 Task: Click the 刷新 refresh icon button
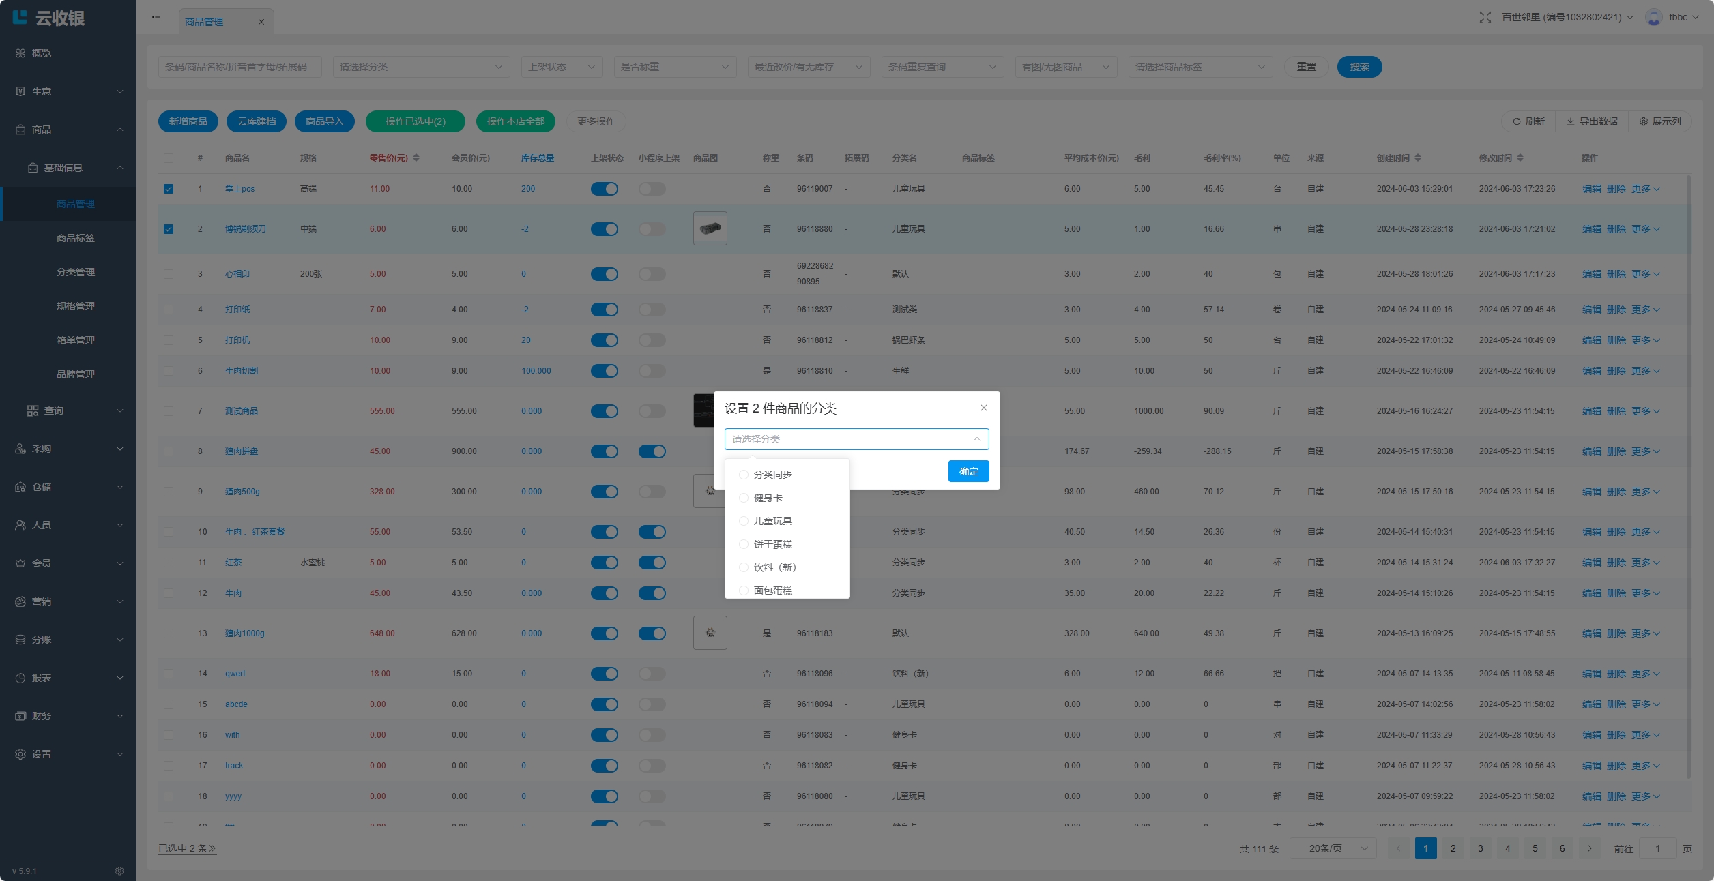pyautogui.click(x=1528, y=121)
